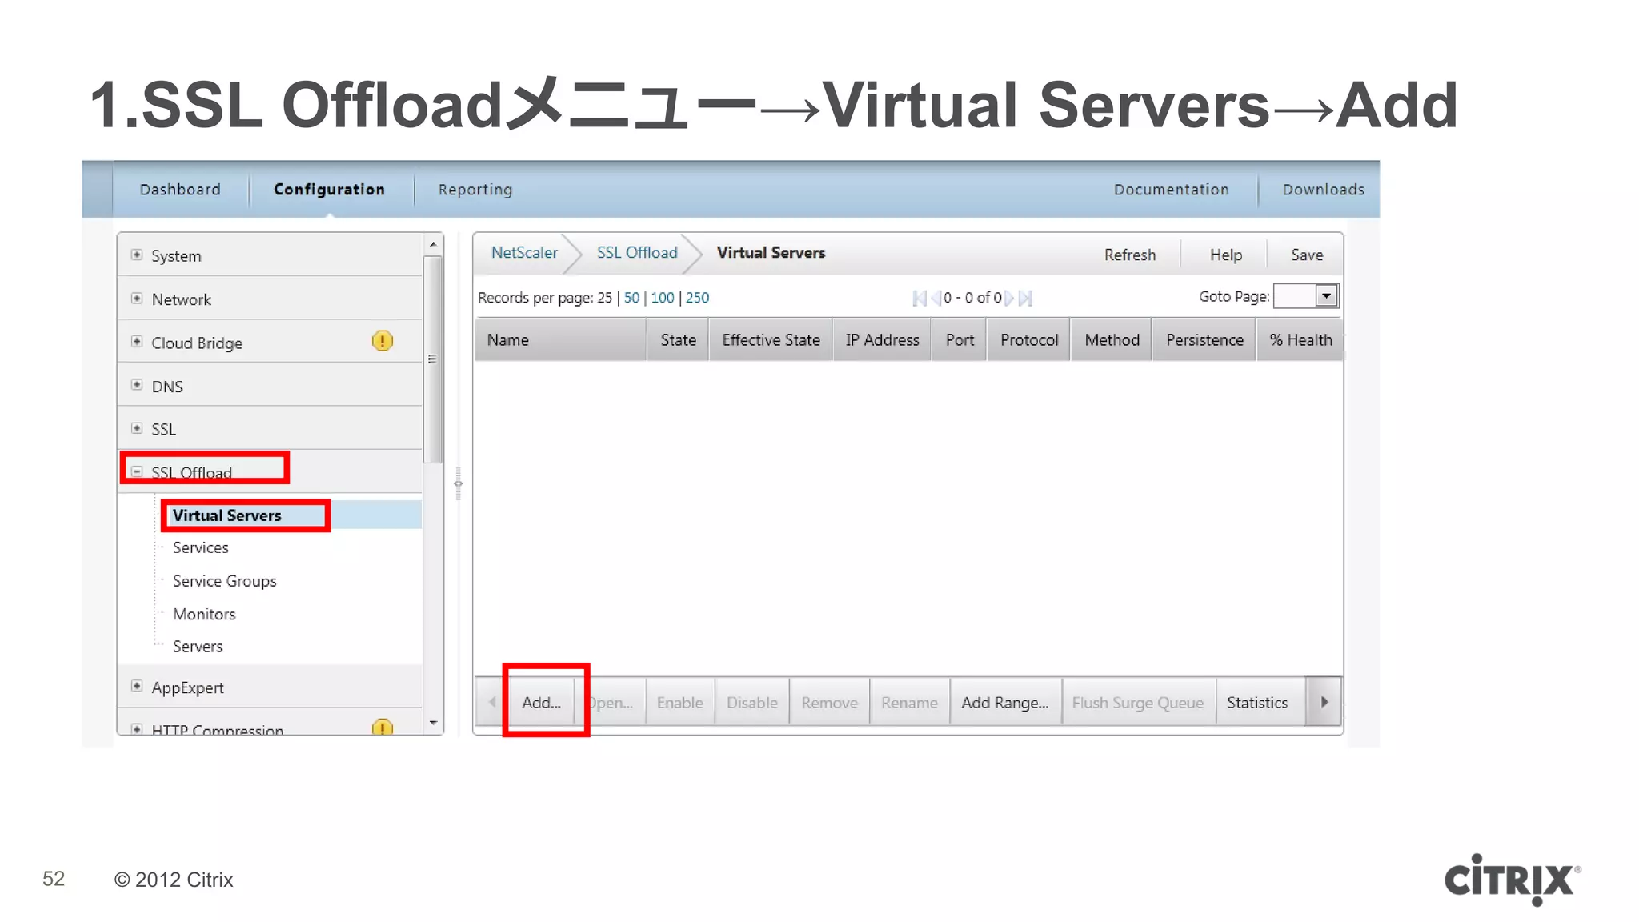Sort by the IP Address column
The width and height of the screenshot is (1639, 922).
[x=882, y=340]
